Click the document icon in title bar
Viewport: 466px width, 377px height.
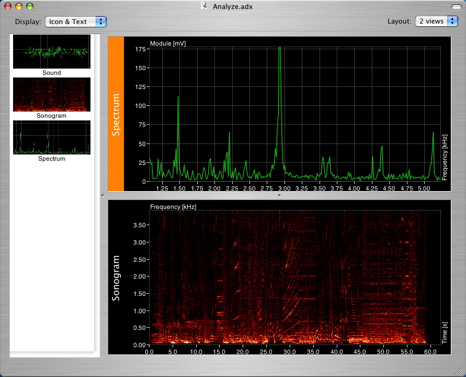[204, 6]
